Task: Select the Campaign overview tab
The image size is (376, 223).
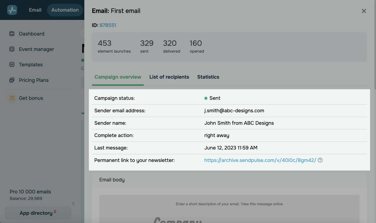Action: (118, 77)
